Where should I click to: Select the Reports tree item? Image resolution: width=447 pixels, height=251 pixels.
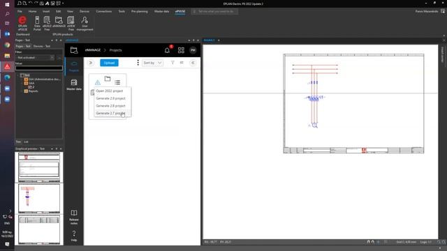pos(31,91)
